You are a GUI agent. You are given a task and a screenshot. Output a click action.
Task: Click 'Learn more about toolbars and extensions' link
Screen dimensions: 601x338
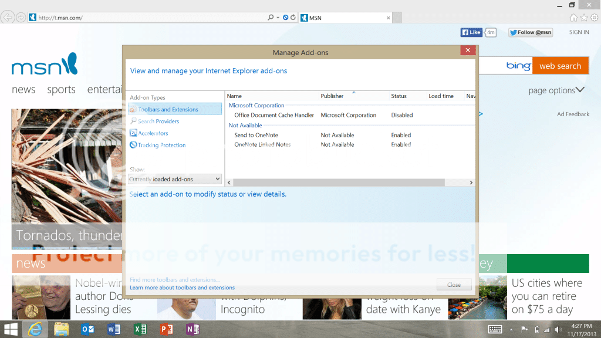tap(182, 288)
